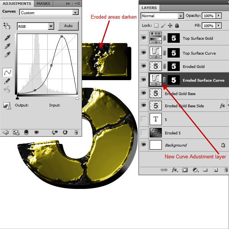Create new group folder icon

pyautogui.click(x=205, y=170)
